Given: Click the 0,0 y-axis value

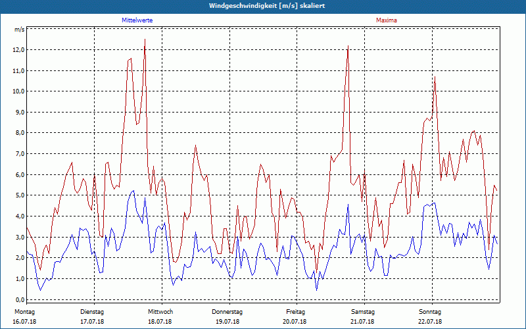Looking at the screenshot, I should [20, 299].
